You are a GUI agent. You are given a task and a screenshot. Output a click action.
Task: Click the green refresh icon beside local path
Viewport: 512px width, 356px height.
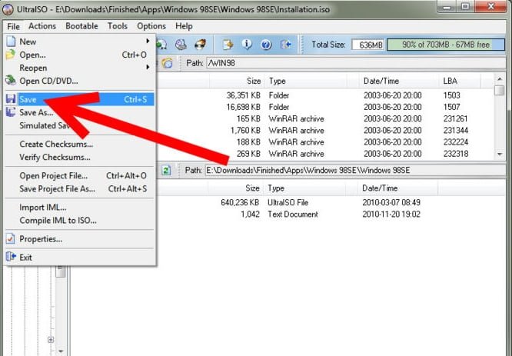166,170
